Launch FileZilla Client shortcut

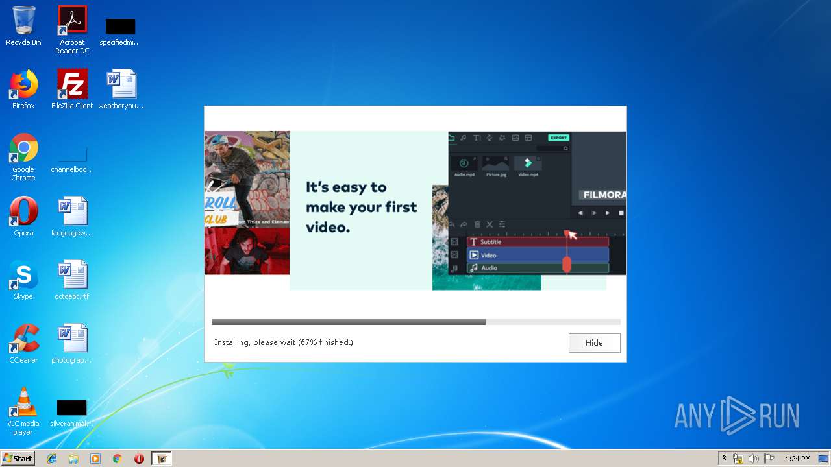point(72,90)
